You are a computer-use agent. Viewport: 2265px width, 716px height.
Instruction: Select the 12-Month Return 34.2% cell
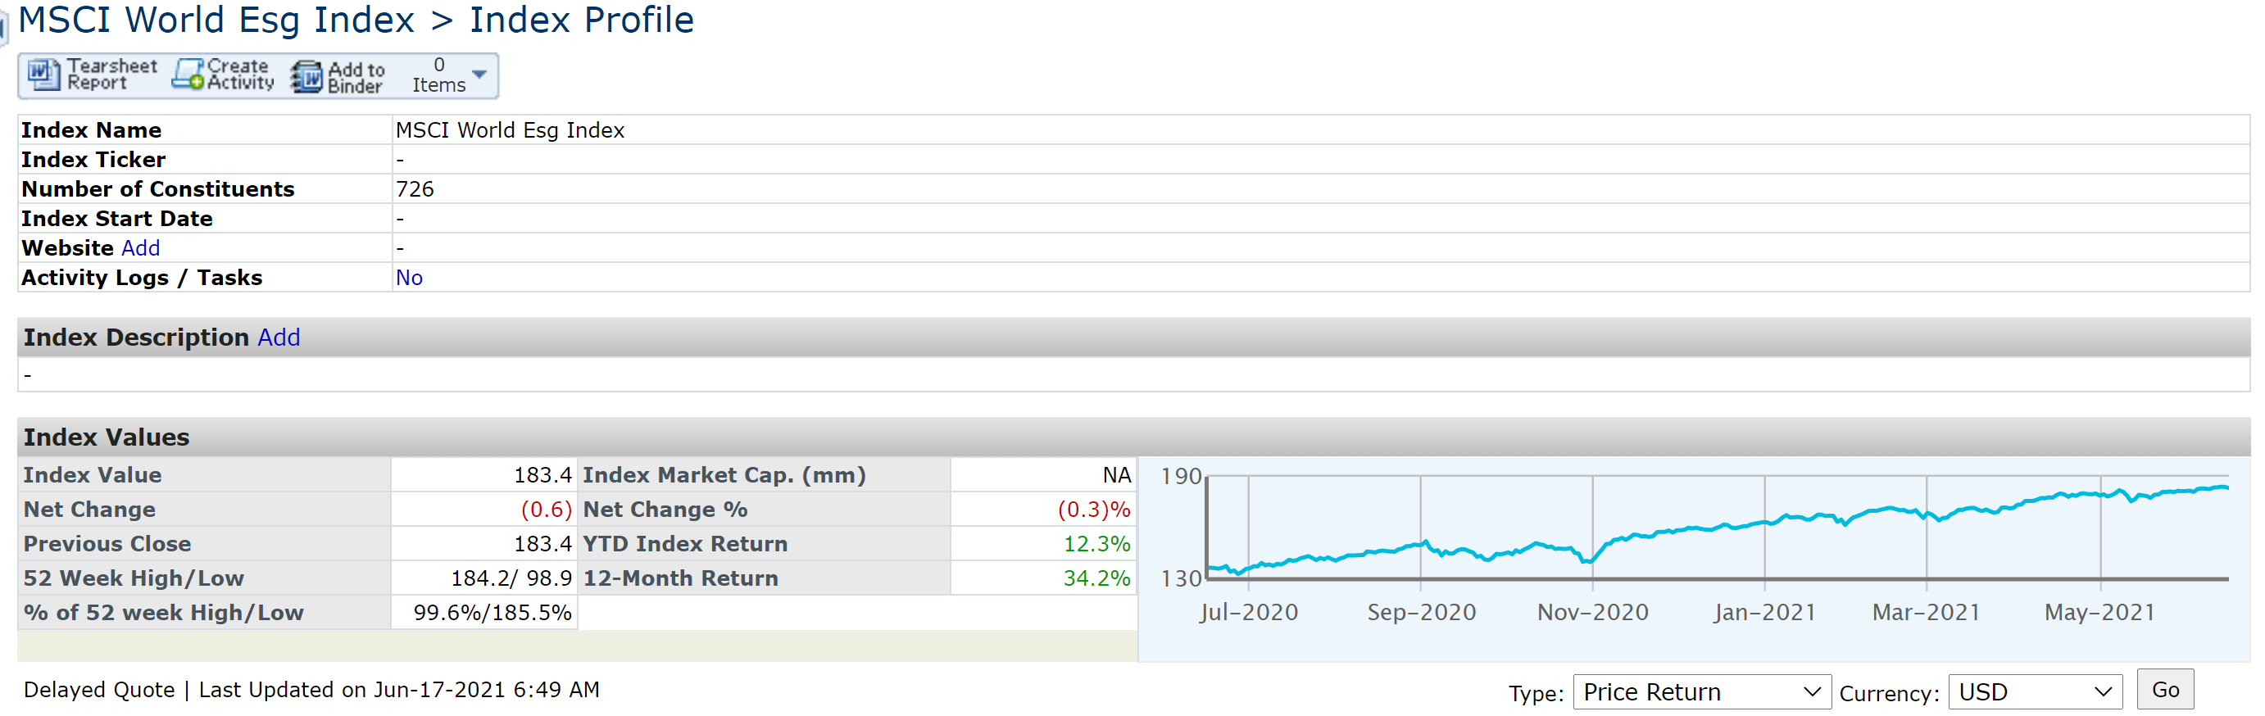(1043, 578)
